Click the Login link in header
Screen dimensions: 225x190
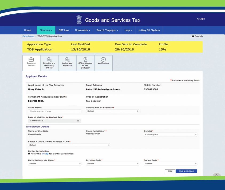(x=201, y=19)
